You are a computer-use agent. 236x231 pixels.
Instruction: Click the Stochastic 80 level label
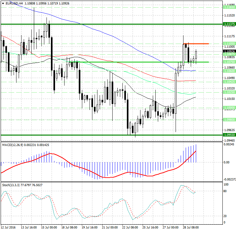click(225, 191)
